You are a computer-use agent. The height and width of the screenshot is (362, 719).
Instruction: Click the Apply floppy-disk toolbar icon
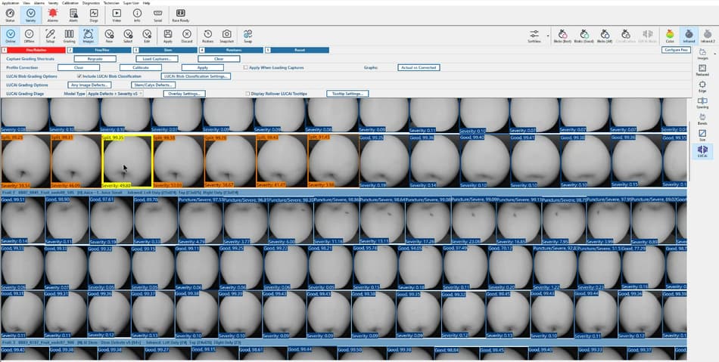[x=168, y=36]
